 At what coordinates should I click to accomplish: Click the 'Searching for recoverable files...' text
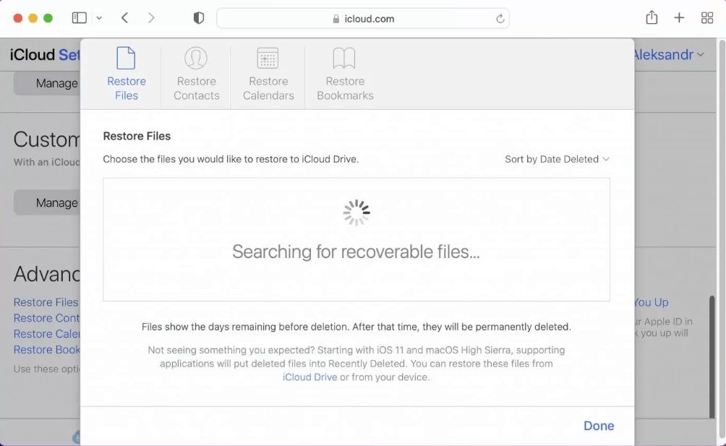(356, 252)
